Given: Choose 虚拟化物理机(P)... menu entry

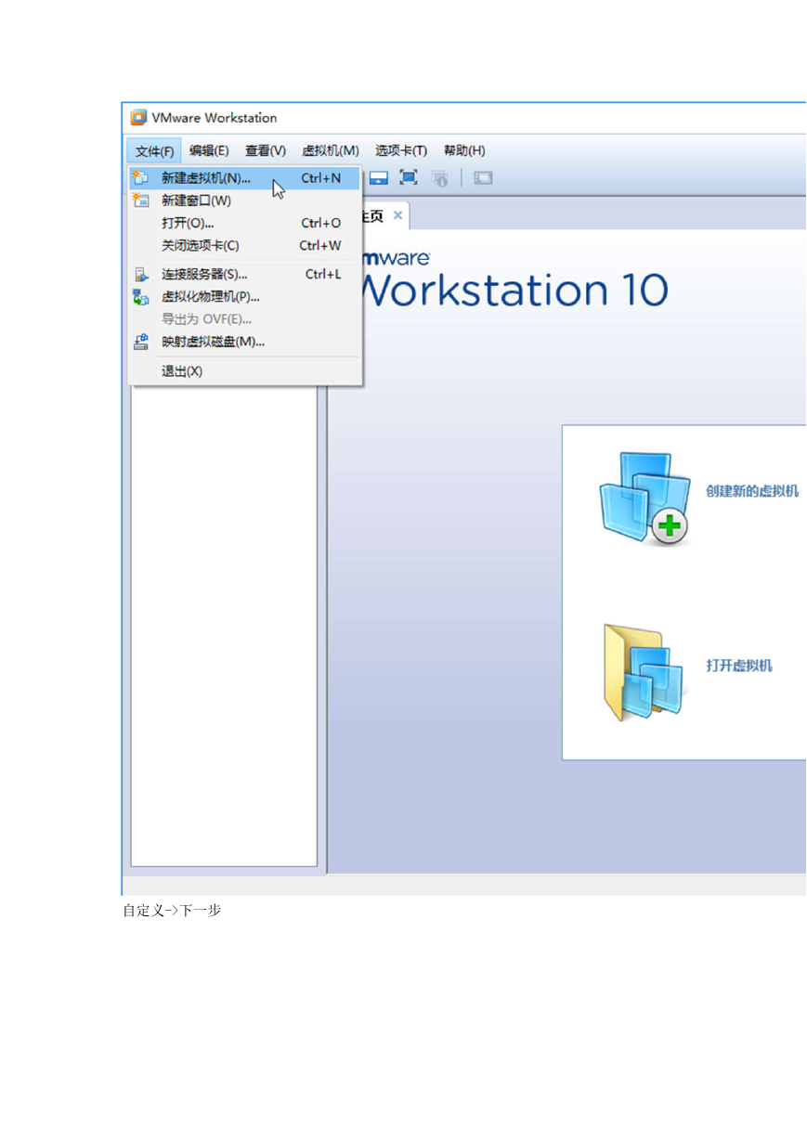Looking at the screenshot, I should click(244, 297).
